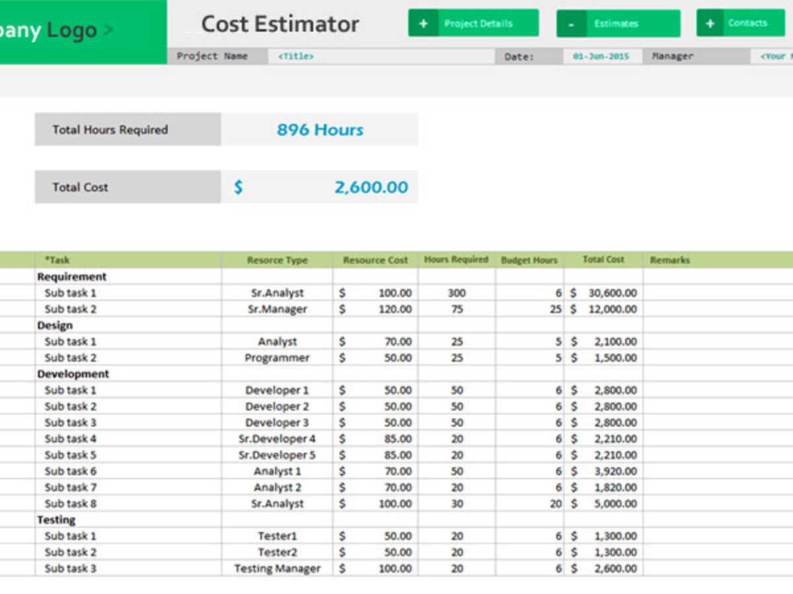Click the Estimates button label
Image resolution: width=793 pixels, height=594 pixels.
click(x=616, y=24)
